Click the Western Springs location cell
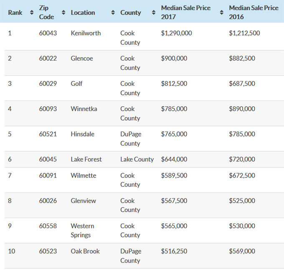This screenshot has width=284, height=270. tap(82, 230)
